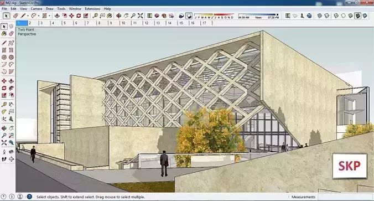Select the Dimension tool in the left palette

point(11,105)
